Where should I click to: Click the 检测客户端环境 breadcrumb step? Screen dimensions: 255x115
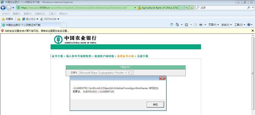(104, 56)
